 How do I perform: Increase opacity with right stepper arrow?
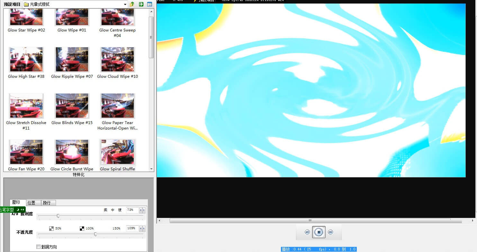coord(144,229)
